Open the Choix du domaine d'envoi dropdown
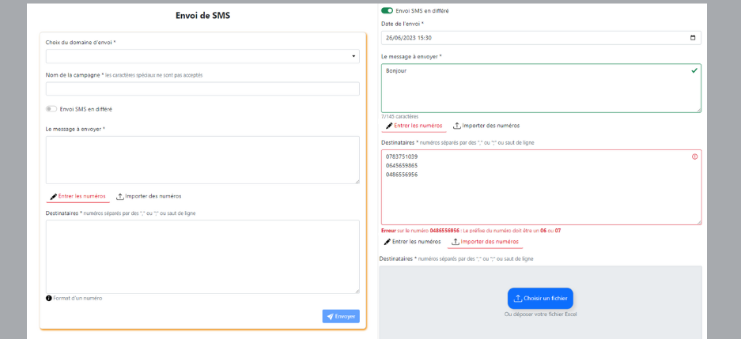The image size is (741, 339). (x=202, y=56)
